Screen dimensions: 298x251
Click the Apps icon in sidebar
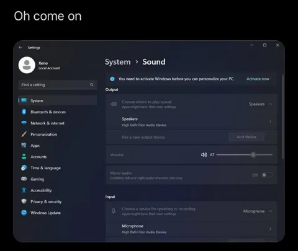pyautogui.click(x=24, y=145)
